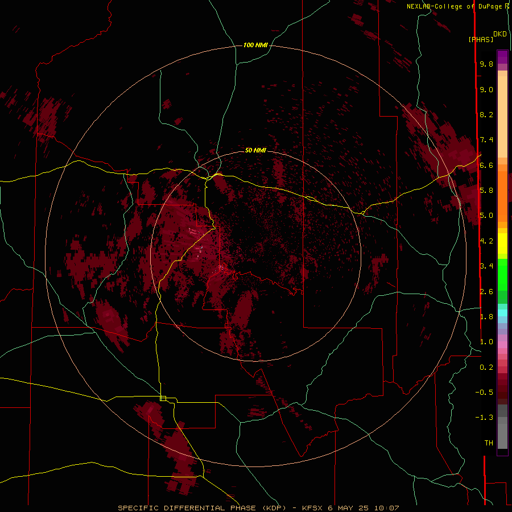Click the -0.5 scale label
The height and width of the screenshot is (512, 512).
pyautogui.click(x=484, y=393)
